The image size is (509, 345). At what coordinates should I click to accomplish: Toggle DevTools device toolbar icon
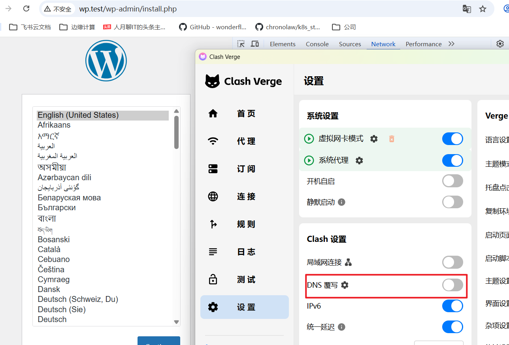pyautogui.click(x=255, y=44)
